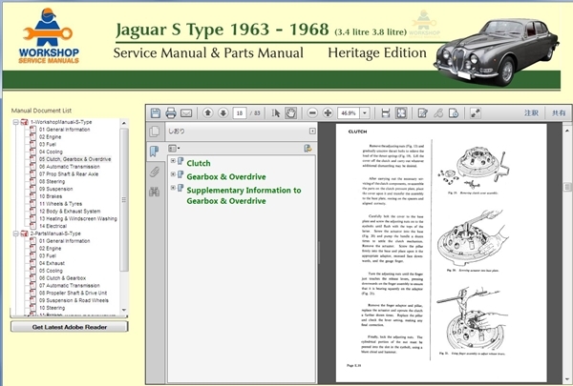Click Get Latest Adobe Reader button
Viewport: 573px width, 386px height.
pyautogui.click(x=70, y=327)
